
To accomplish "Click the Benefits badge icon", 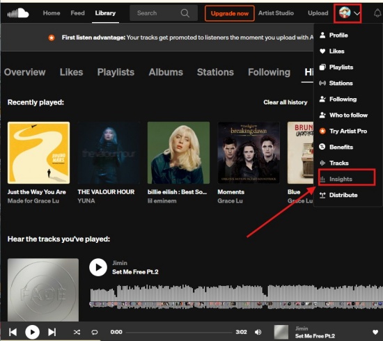I will click(322, 147).
